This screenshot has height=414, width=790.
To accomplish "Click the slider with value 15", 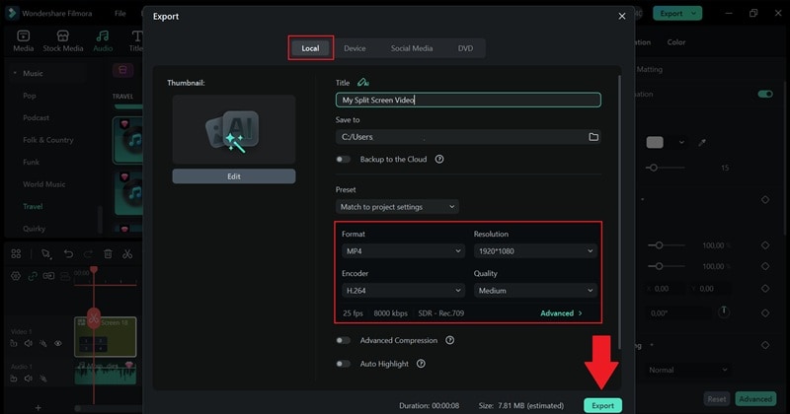I will coord(666,168).
